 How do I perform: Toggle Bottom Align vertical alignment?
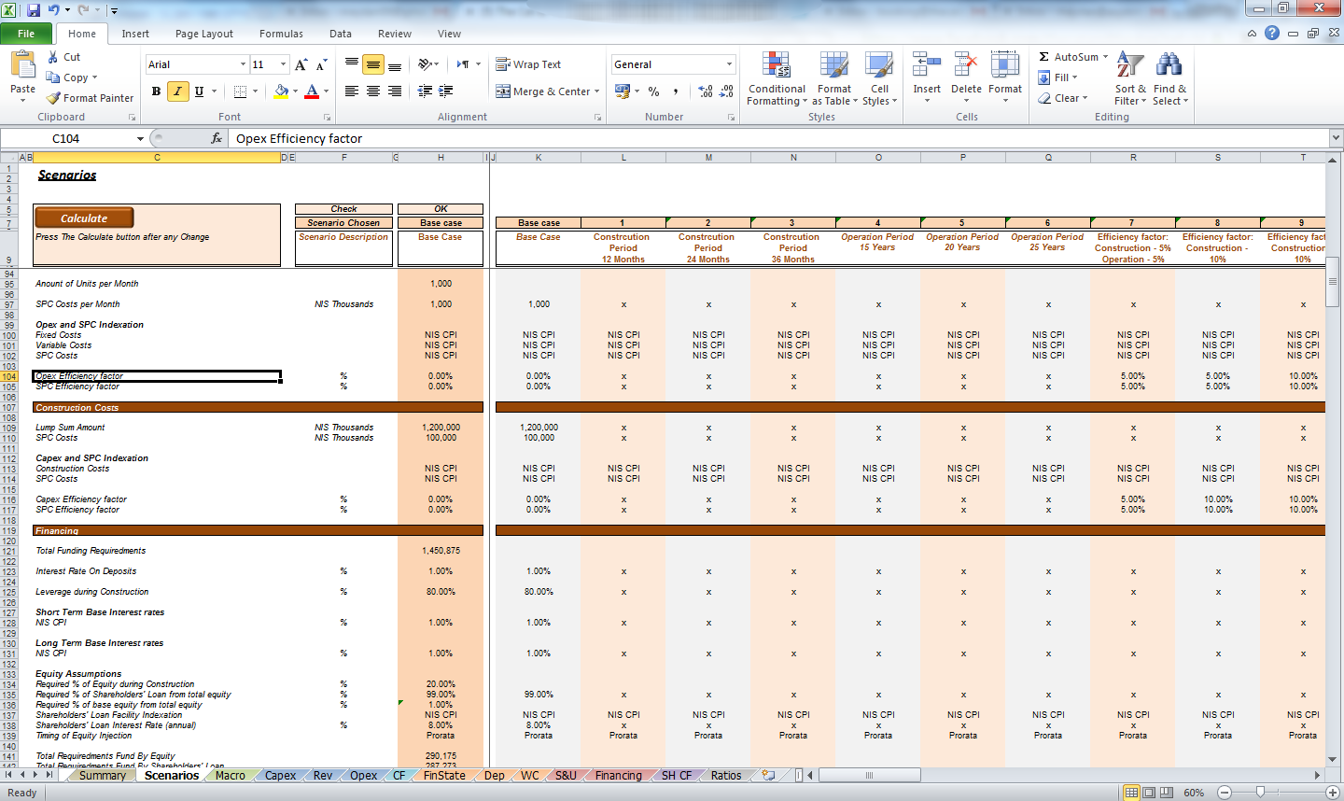[x=395, y=64]
